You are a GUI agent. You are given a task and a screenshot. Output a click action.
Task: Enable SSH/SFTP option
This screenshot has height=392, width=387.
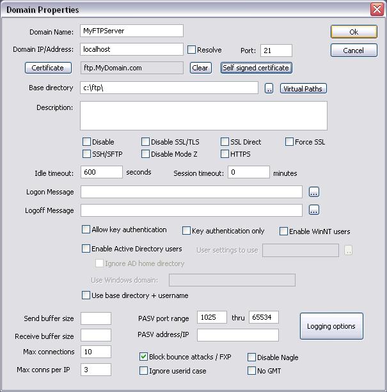click(86, 154)
